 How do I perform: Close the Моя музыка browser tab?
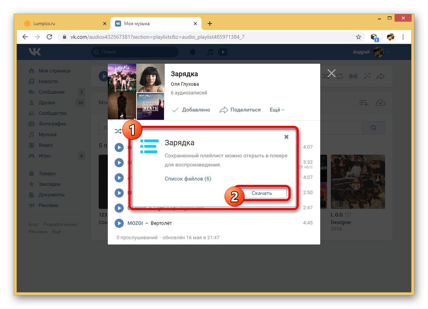[195, 24]
